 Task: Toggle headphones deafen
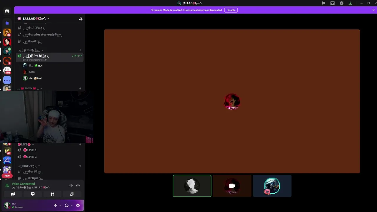tap(67, 206)
